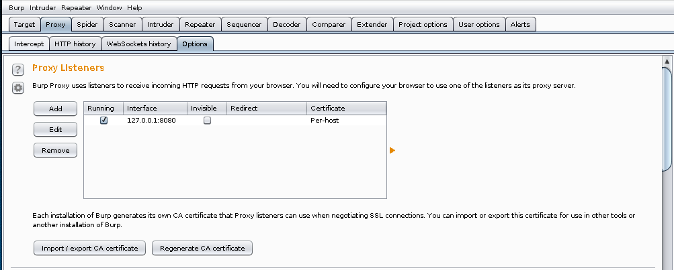This screenshot has width=674, height=270.
Task: Enable the Invisible checkbox for the listener
Action: [207, 121]
